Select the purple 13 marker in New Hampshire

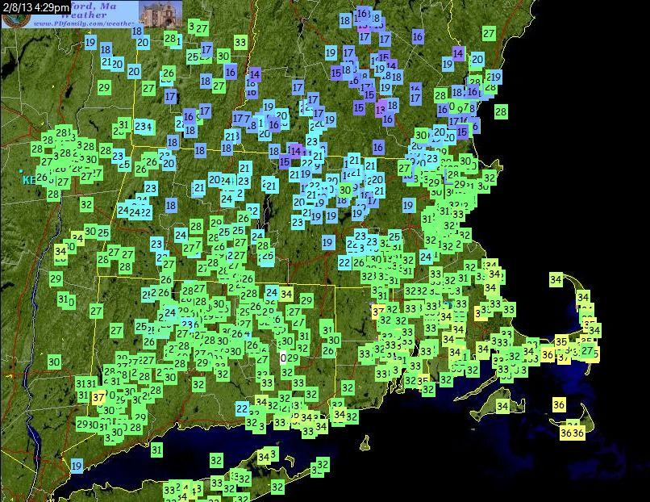(381, 109)
